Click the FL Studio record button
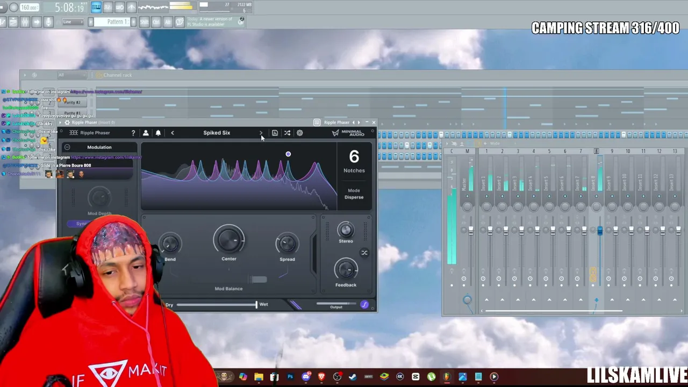The image size is (688, 387). coord(13,8)
